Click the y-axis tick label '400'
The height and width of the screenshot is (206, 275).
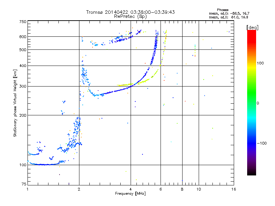tap(23, 66)
